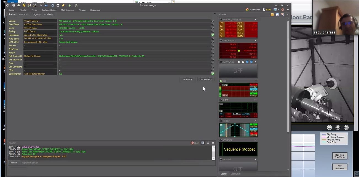This screenshot has height=177, width=359.
Task: Close the GUIDE widget
Action: pyautogui.click(x=255, y=100)
